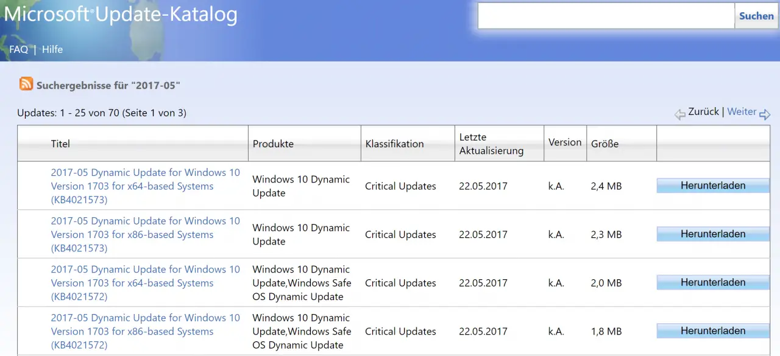The image size is (780, 356).
Task: Click the Suchen search button
Action: (756, 16)
